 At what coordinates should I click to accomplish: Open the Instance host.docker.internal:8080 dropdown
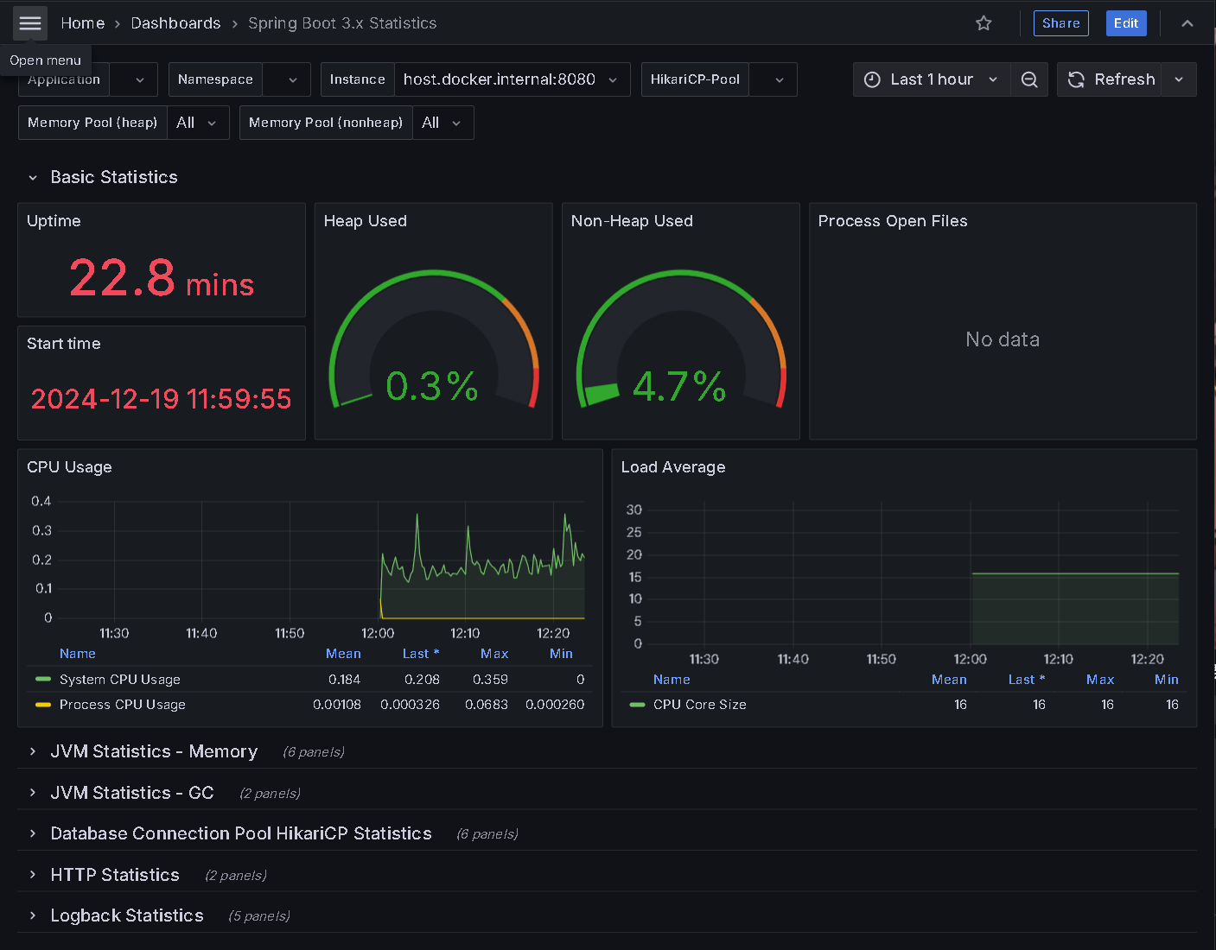click(x=513, y=79)
